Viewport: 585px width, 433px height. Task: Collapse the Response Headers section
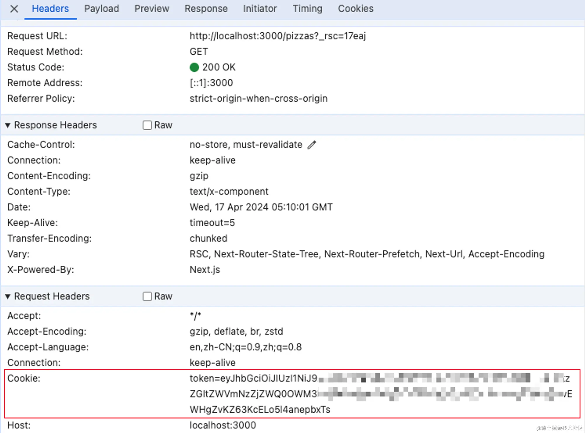click(x=8, y=125)
